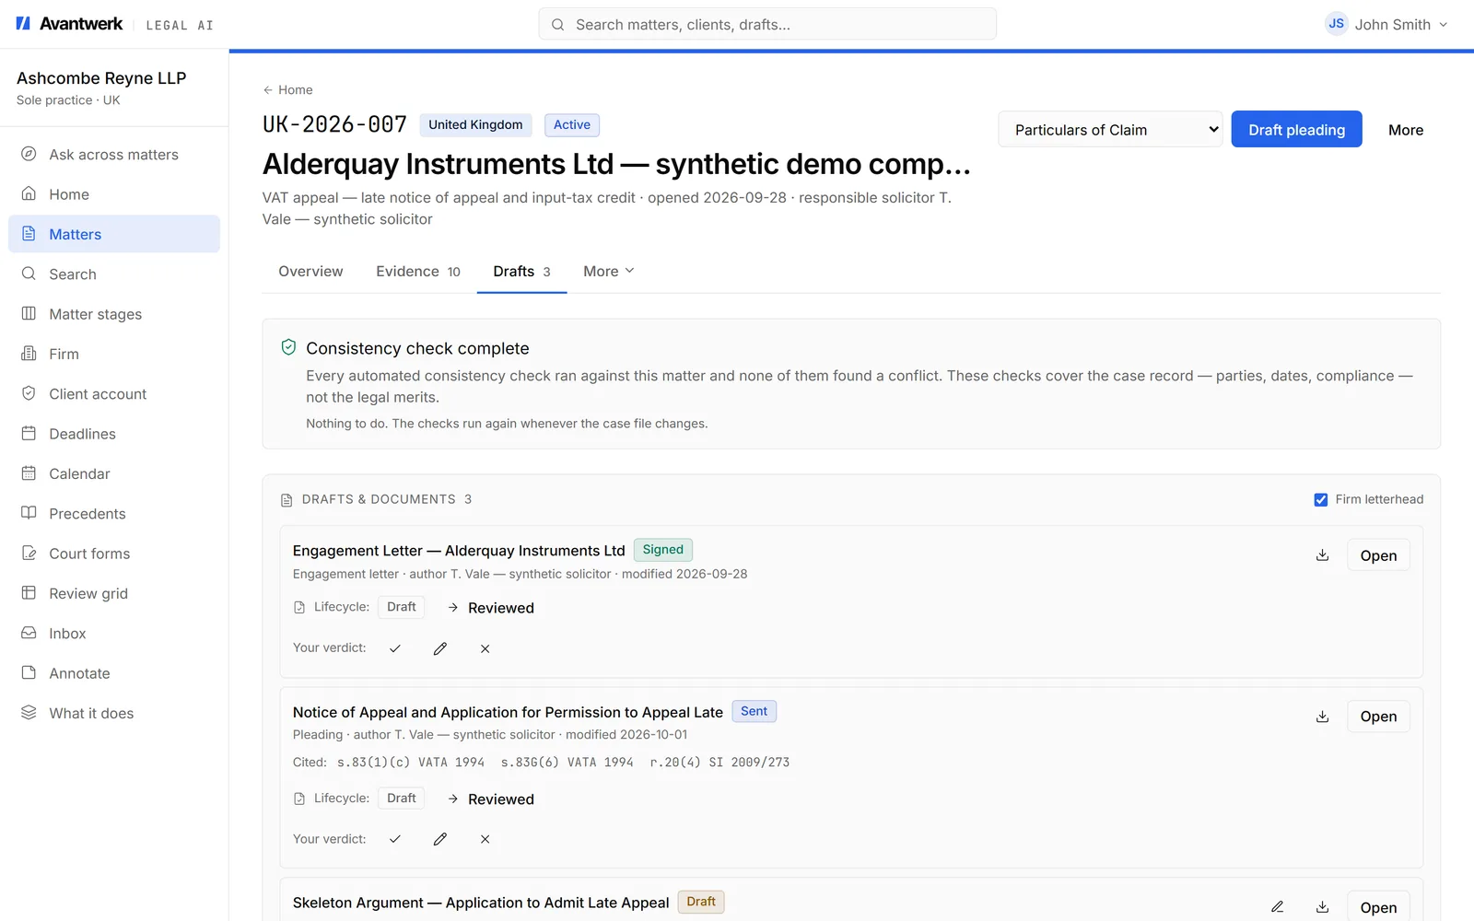The image size is (1474, 921).
Task: Open Precedents library
Action: point(114,514)
